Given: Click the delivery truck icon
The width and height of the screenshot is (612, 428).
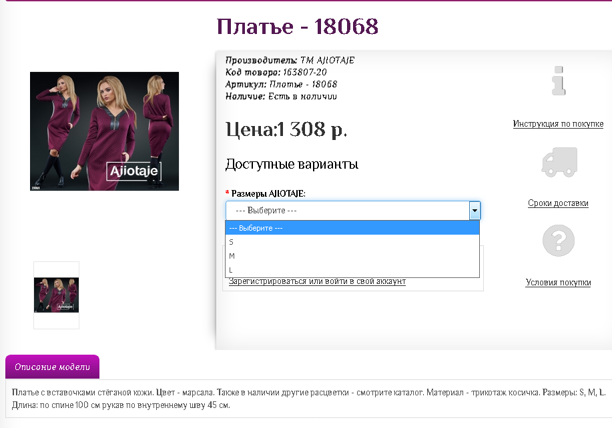Looking at the screenshot, I should click(559, 162).
